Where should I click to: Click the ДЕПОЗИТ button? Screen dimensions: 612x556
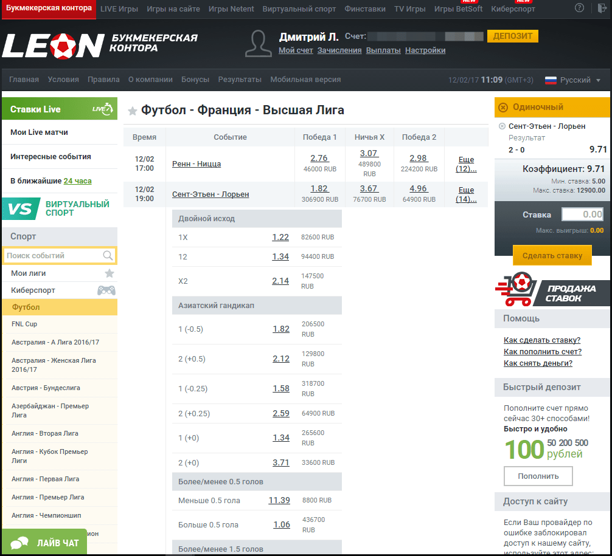point(513,36)
